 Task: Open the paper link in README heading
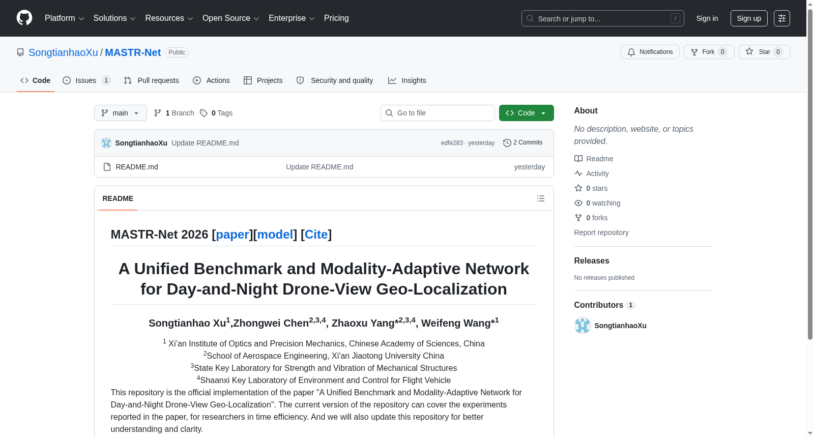232,235
